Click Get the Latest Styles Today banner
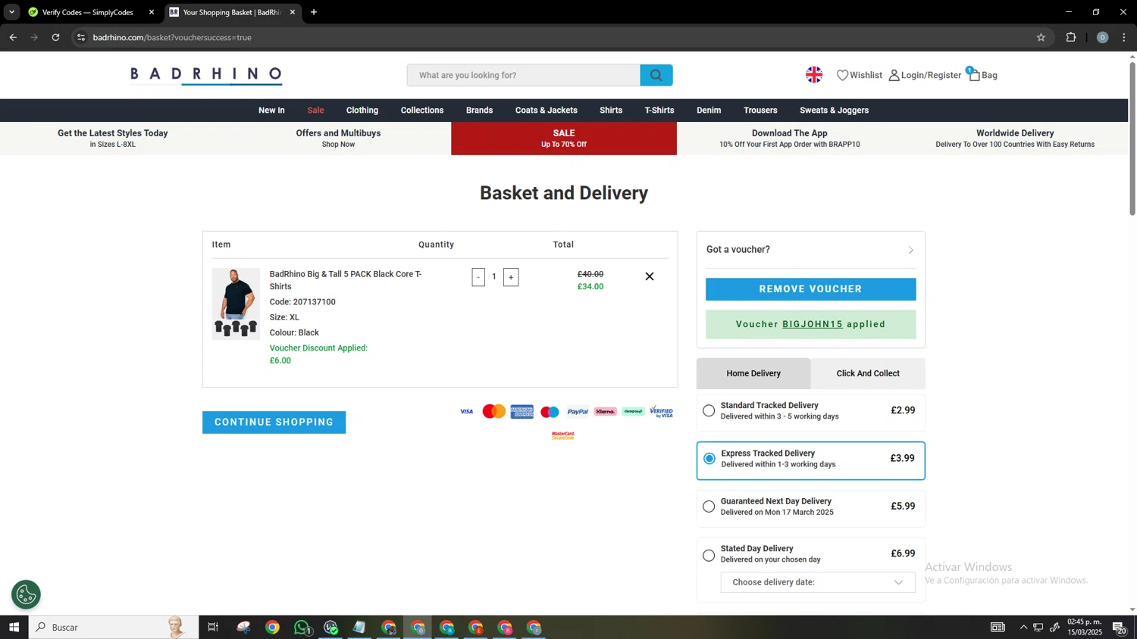 click(x=113, y=138)
